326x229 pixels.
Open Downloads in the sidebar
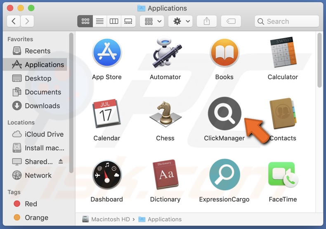coord(35,106)
